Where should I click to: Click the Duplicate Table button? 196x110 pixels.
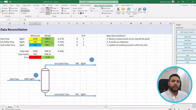(187, 44)
